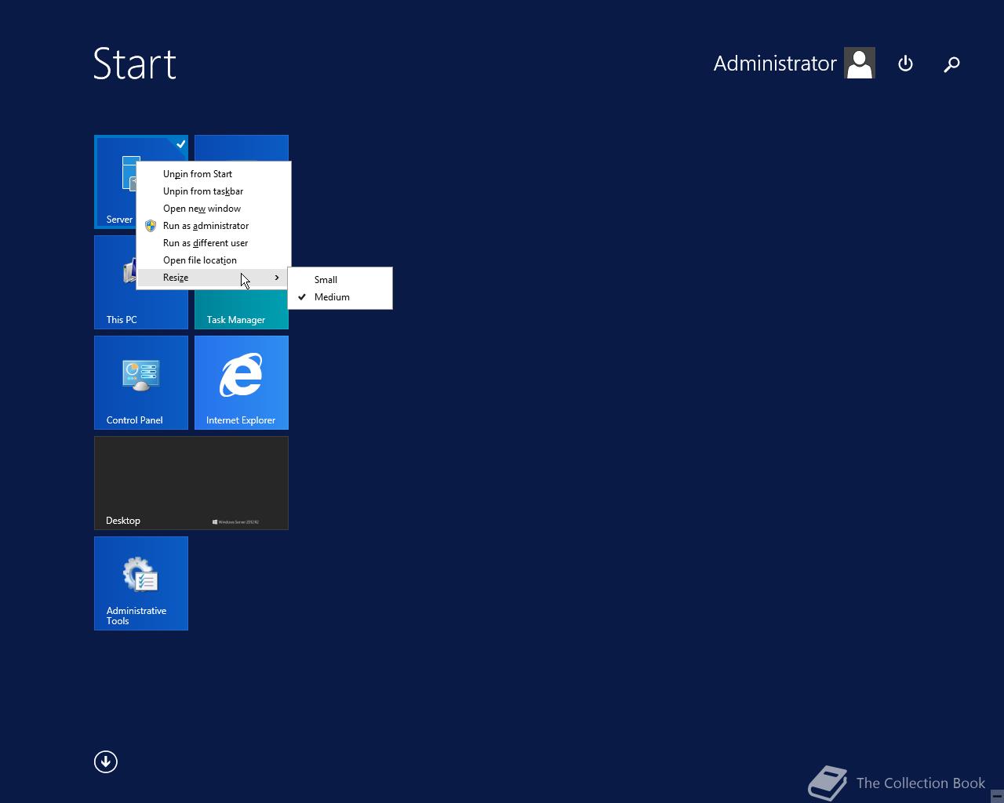
Task: Click the Administrator account name
Action: click(x=775, y=64)
